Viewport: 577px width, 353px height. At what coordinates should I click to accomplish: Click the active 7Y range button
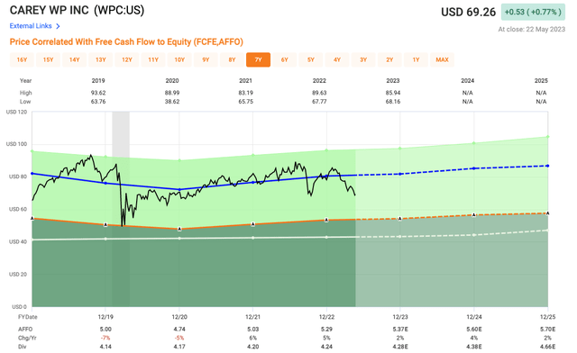click(259, 59)
